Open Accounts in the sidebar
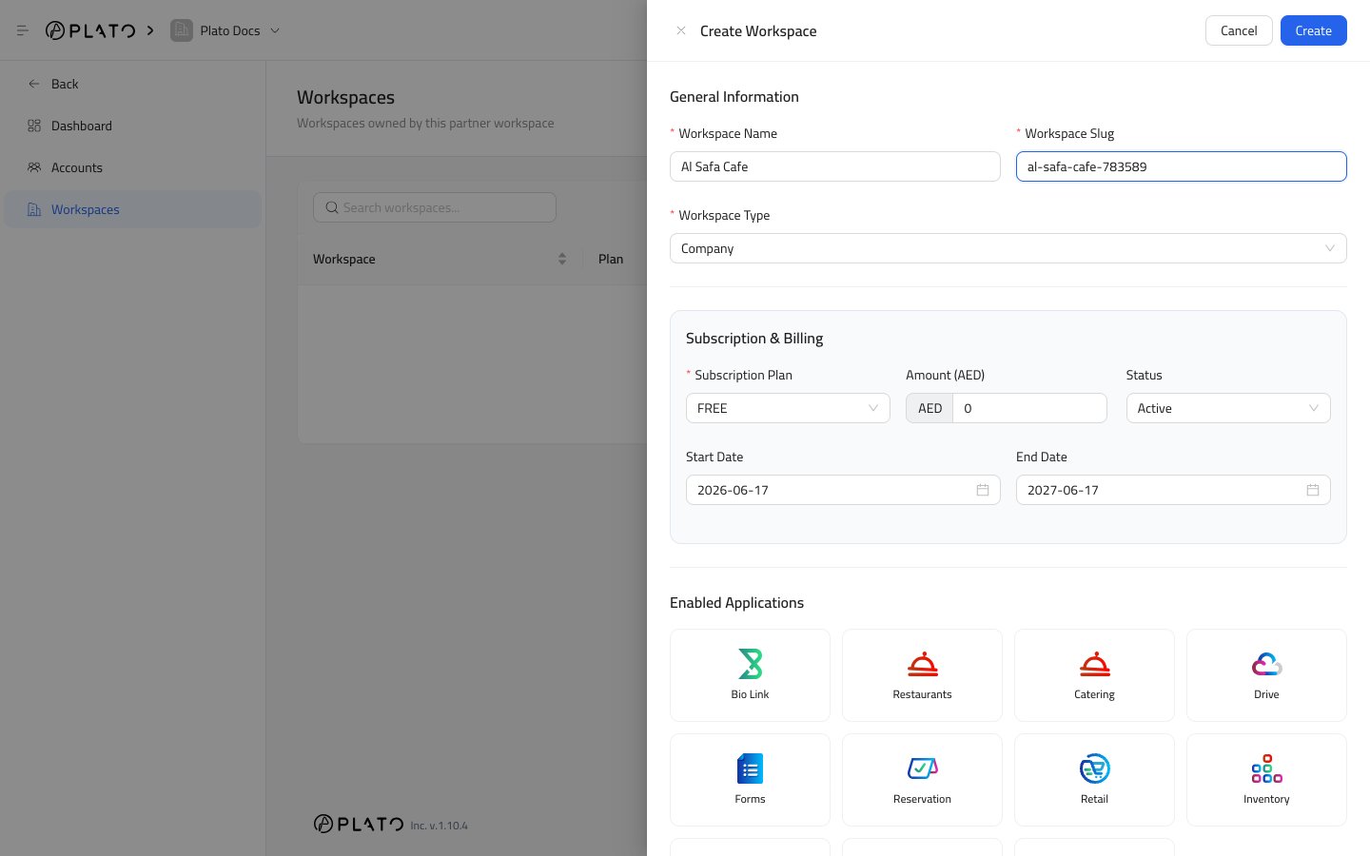1370x856 pixels. (133, 167)
